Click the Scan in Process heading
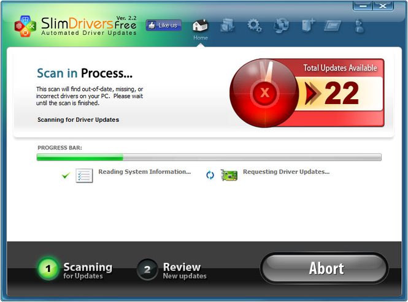 (85, 73)
